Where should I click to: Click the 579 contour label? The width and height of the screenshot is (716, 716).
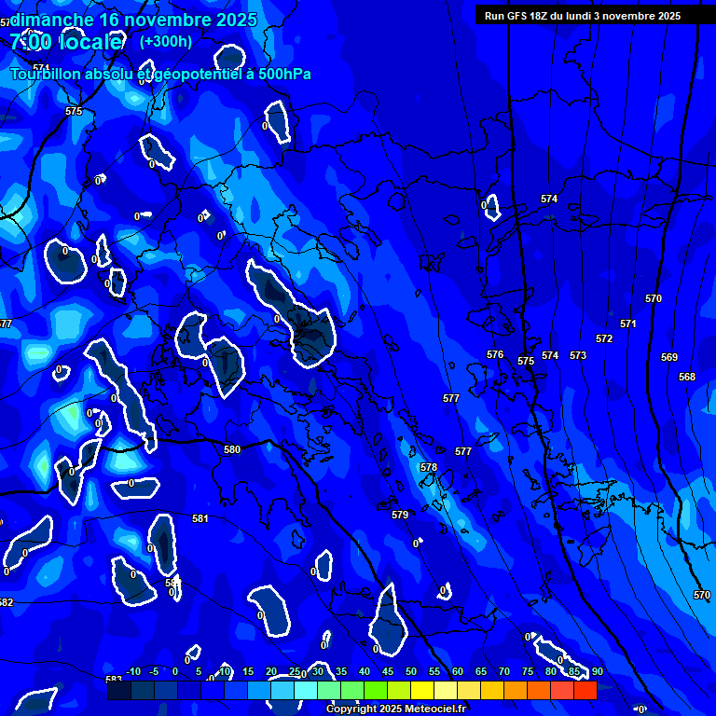pos(400,515)
